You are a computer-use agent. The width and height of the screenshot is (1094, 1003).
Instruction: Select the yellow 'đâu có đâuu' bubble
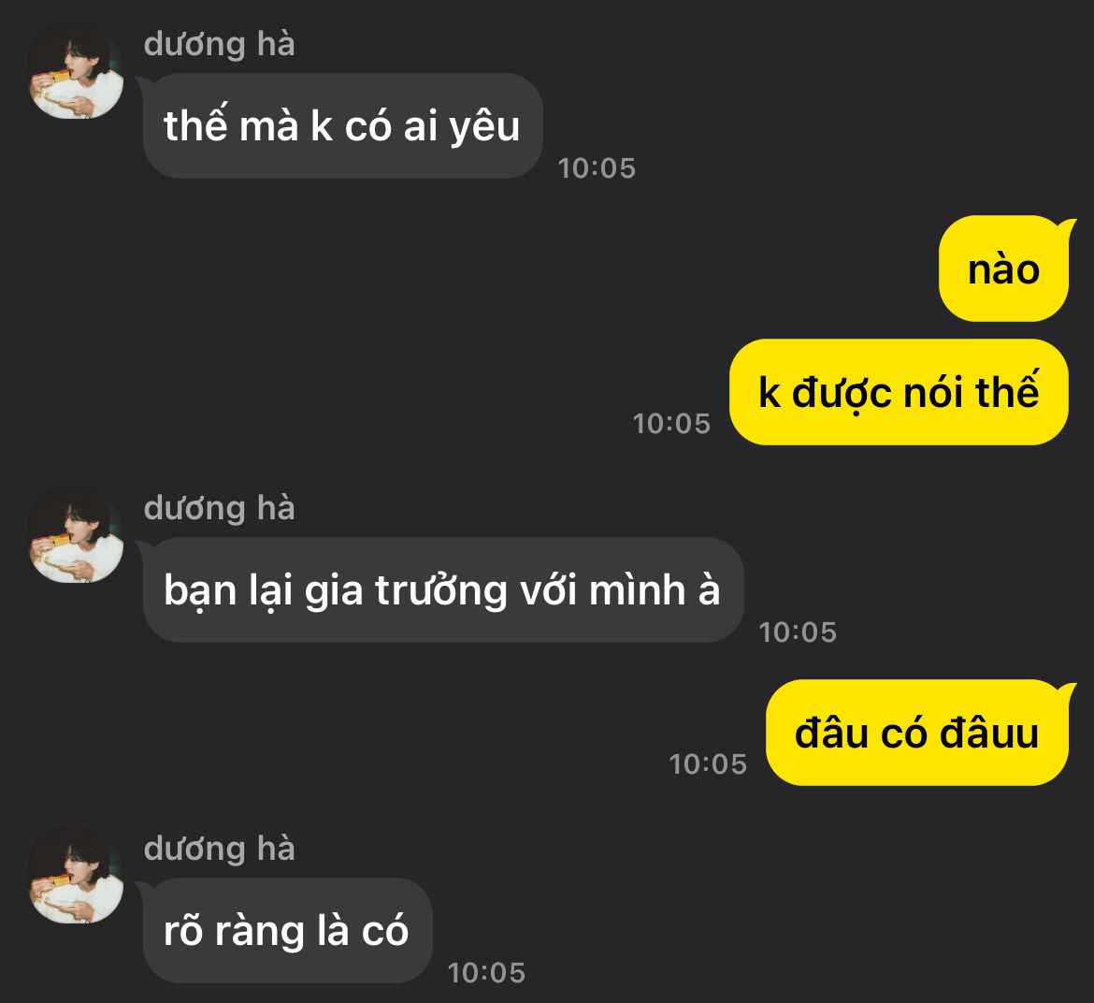click(917, 733)
